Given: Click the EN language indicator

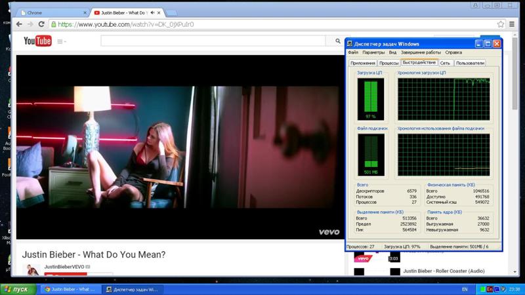Looking at the screenshot, I should (465, 289).
